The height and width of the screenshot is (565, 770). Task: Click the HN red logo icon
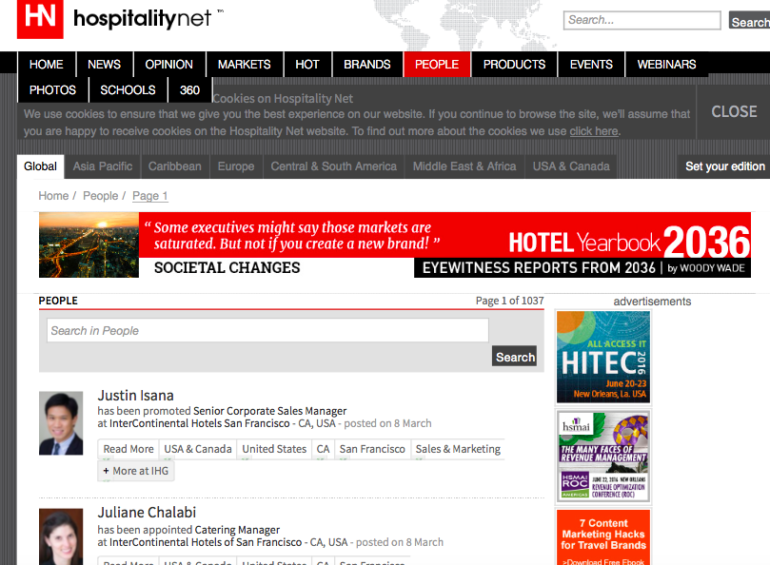click(40, 19)
